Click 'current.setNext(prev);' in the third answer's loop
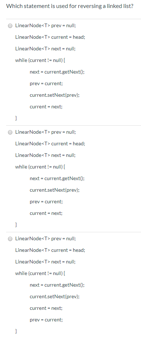Screen dimensions: 141x337 click(x=55, y=296)
